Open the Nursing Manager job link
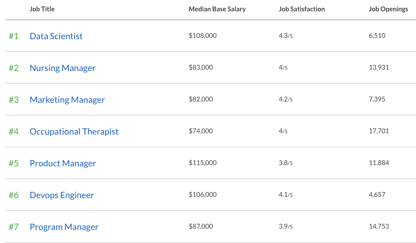The image size is (416, 243). (62, 68)
